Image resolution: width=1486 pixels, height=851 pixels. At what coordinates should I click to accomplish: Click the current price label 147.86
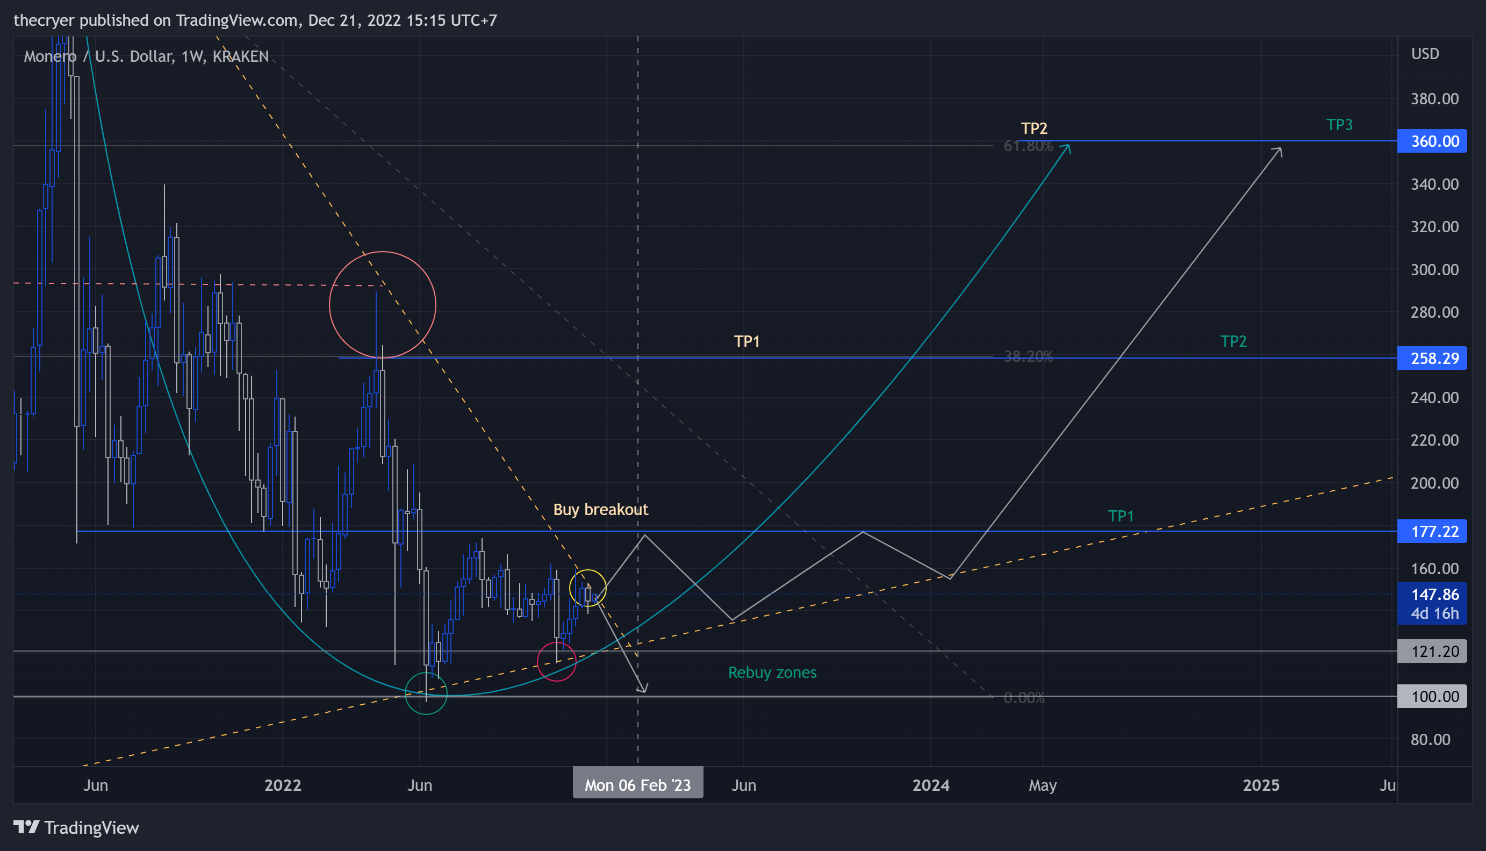point(1434,595)
